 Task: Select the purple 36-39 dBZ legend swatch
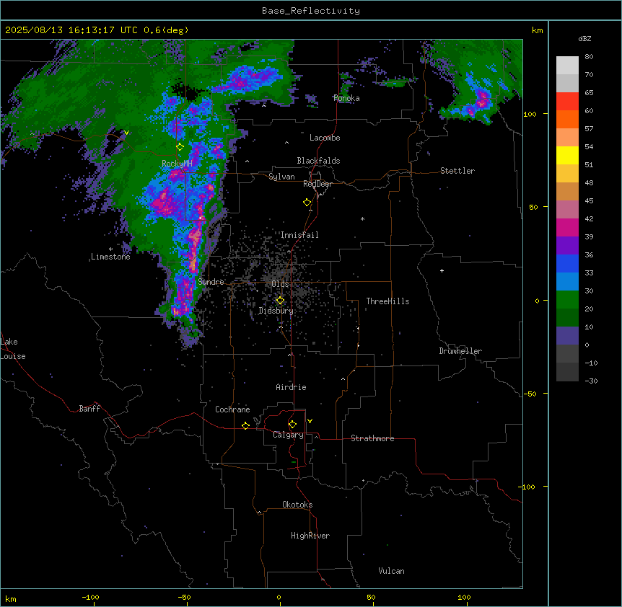click(x=567, y=245)
